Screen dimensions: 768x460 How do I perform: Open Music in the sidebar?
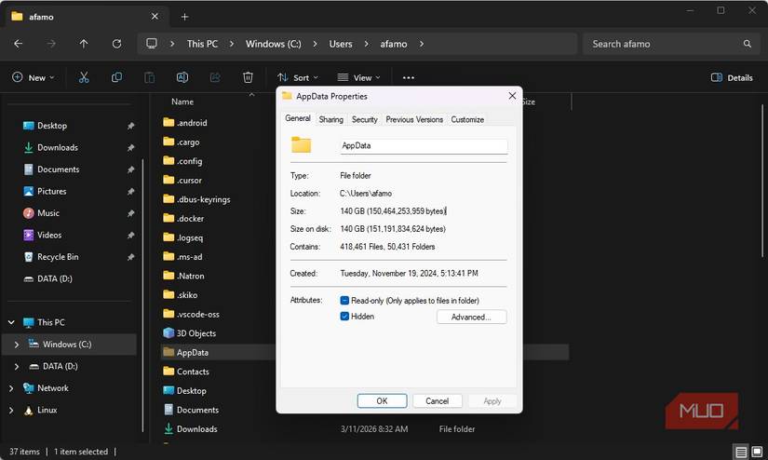[x=48, y=213]
